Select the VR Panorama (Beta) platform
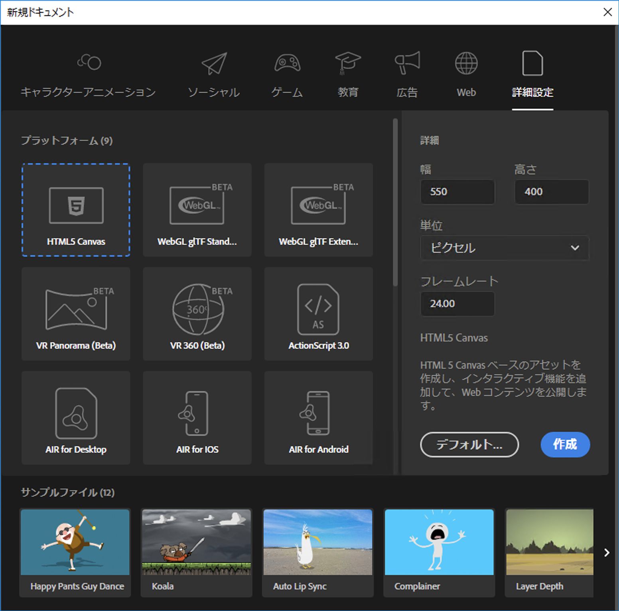 coord(76,314)
